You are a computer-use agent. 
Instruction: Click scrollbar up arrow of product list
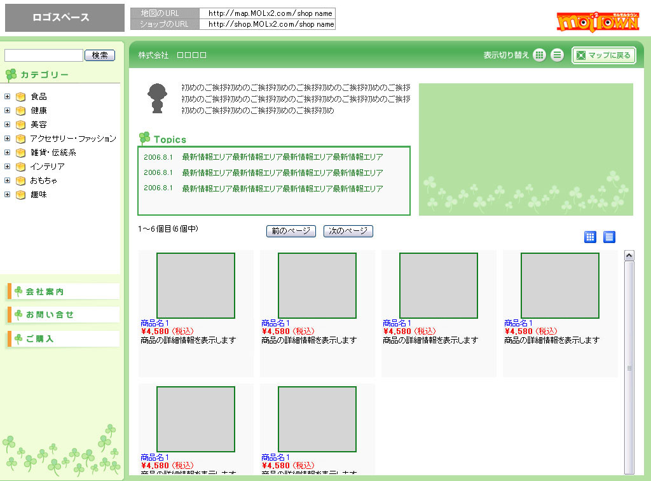click(x=629, y=256)
